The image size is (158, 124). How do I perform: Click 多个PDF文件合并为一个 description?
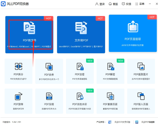click(49, 79)
